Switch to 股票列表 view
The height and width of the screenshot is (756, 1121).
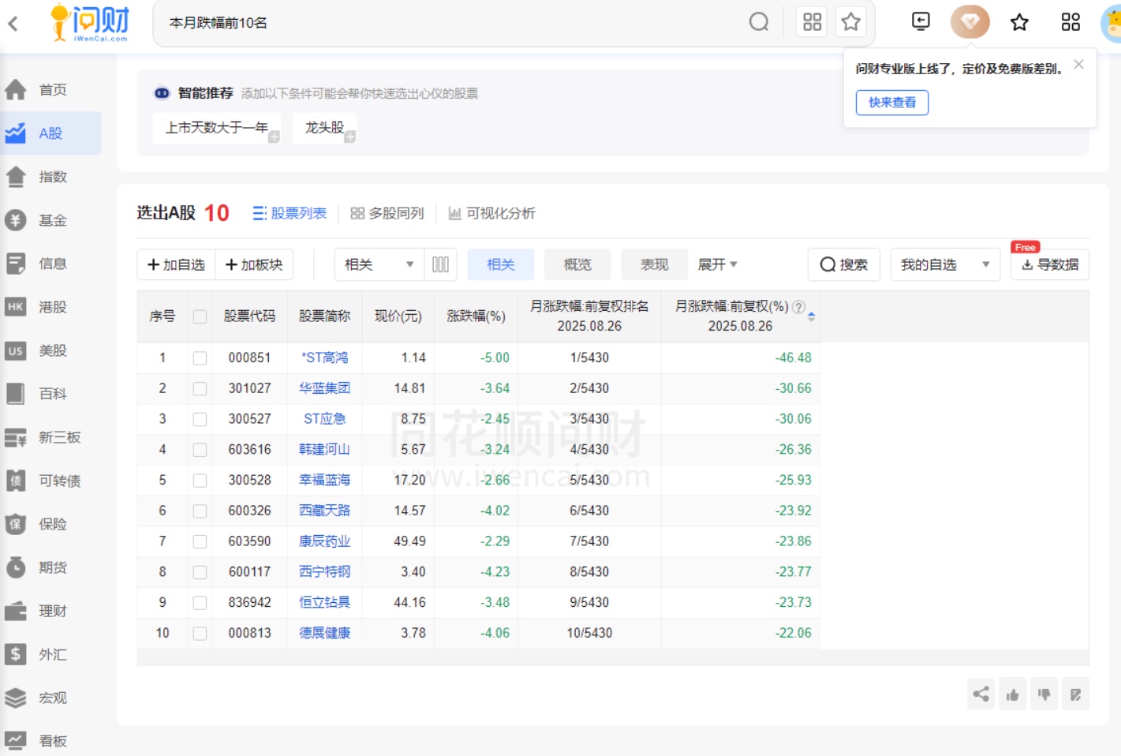click(x=290, y=213)
